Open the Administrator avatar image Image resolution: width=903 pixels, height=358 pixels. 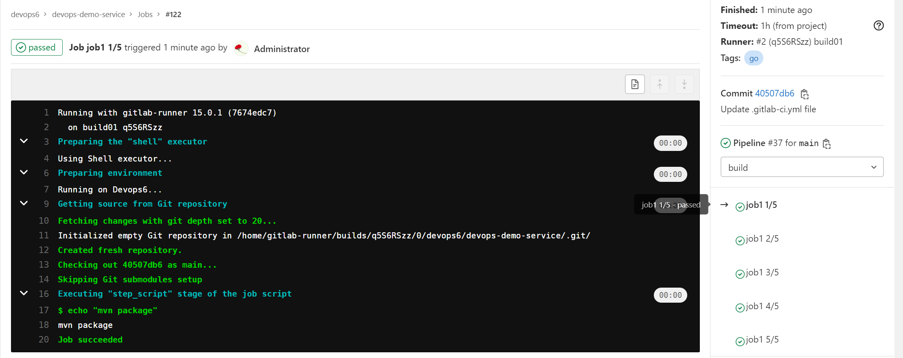click(241, 49)
